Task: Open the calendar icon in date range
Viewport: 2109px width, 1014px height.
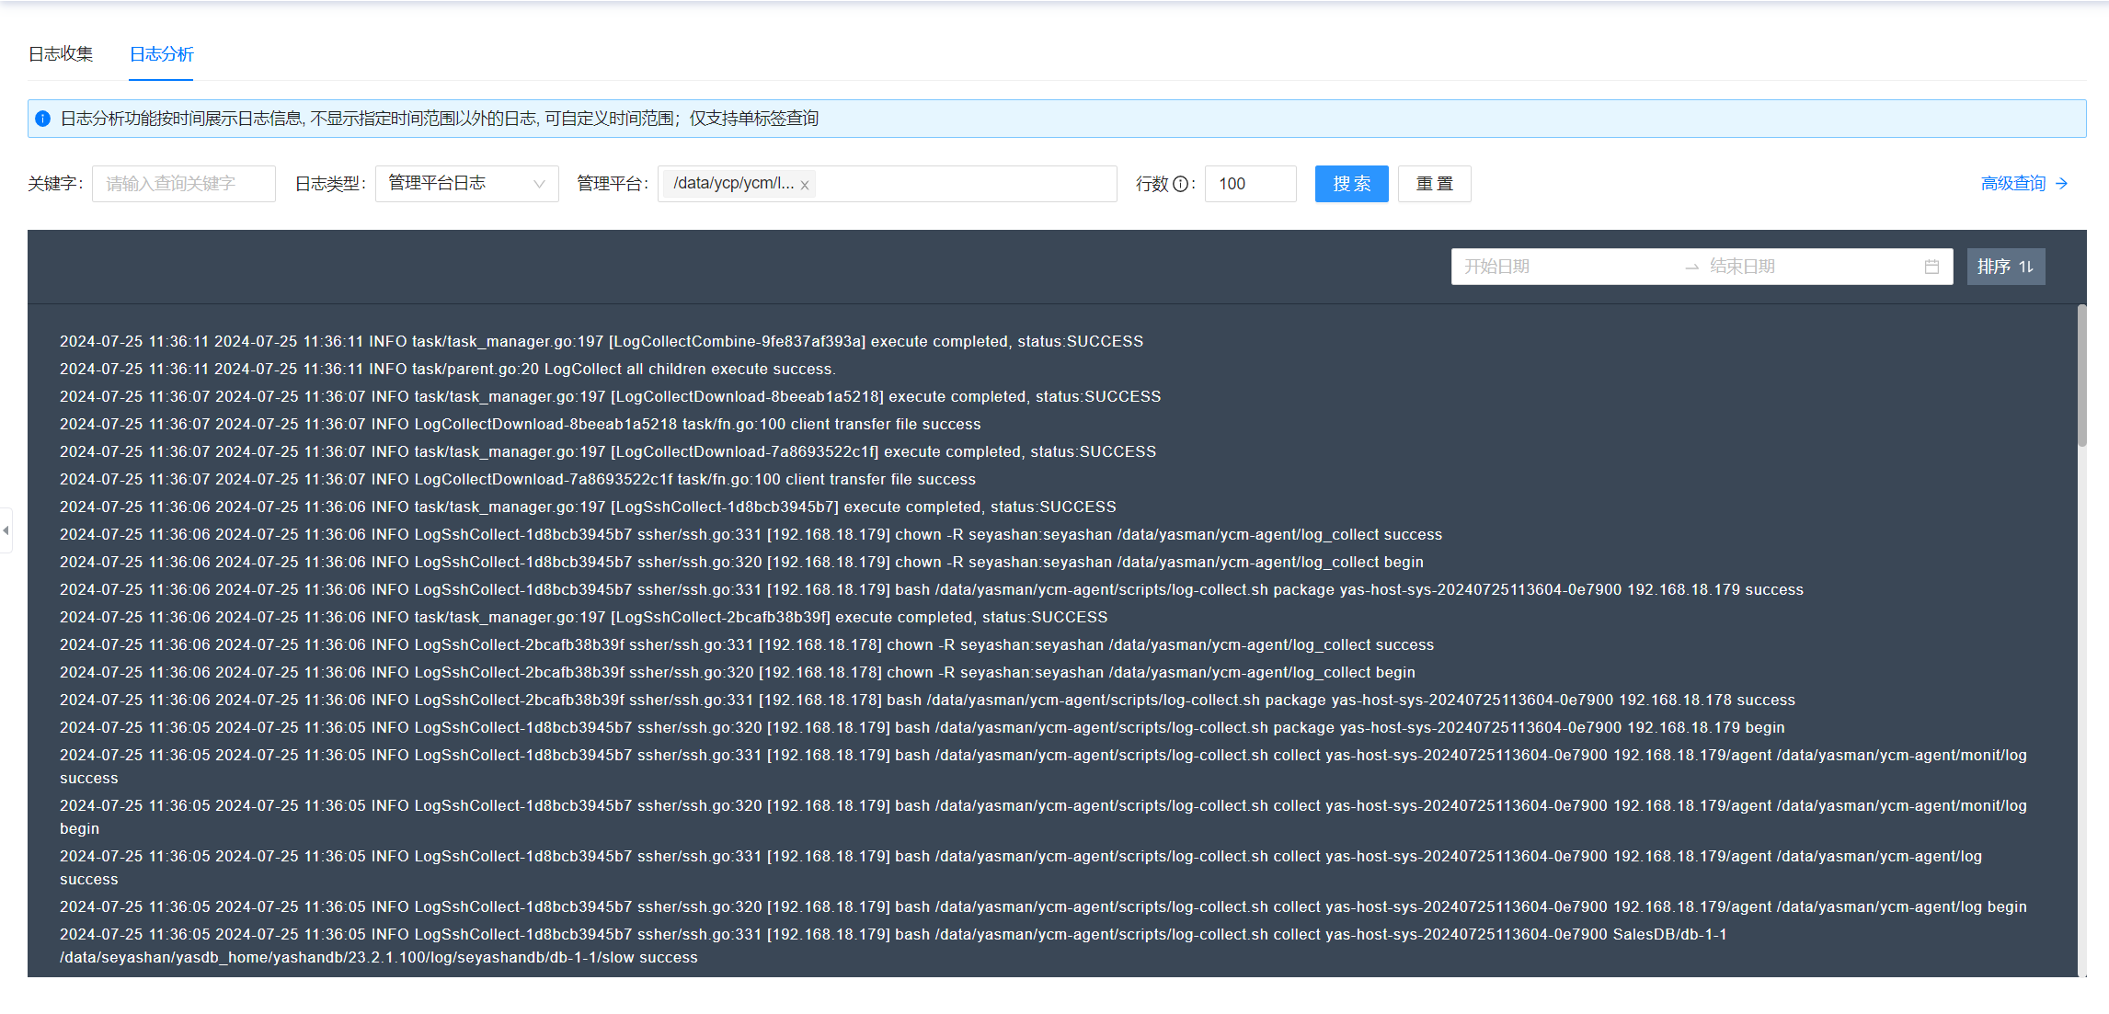Action: (x=1931, y=267)
